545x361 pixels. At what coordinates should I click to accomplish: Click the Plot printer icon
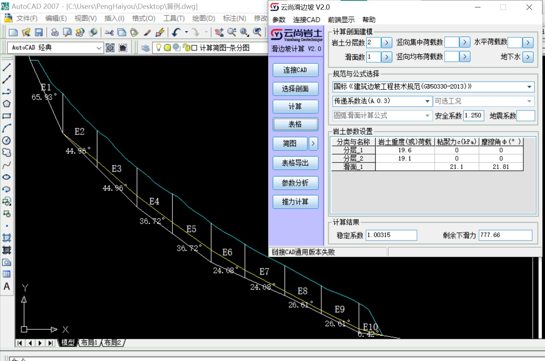pyautogui.click(x=55, y=32)
